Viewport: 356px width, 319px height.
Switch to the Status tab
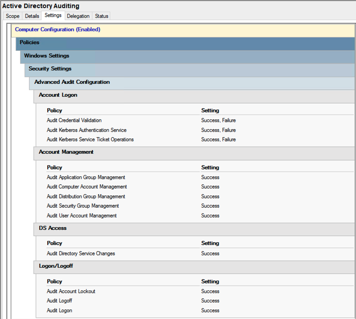[x=101, y=16]
